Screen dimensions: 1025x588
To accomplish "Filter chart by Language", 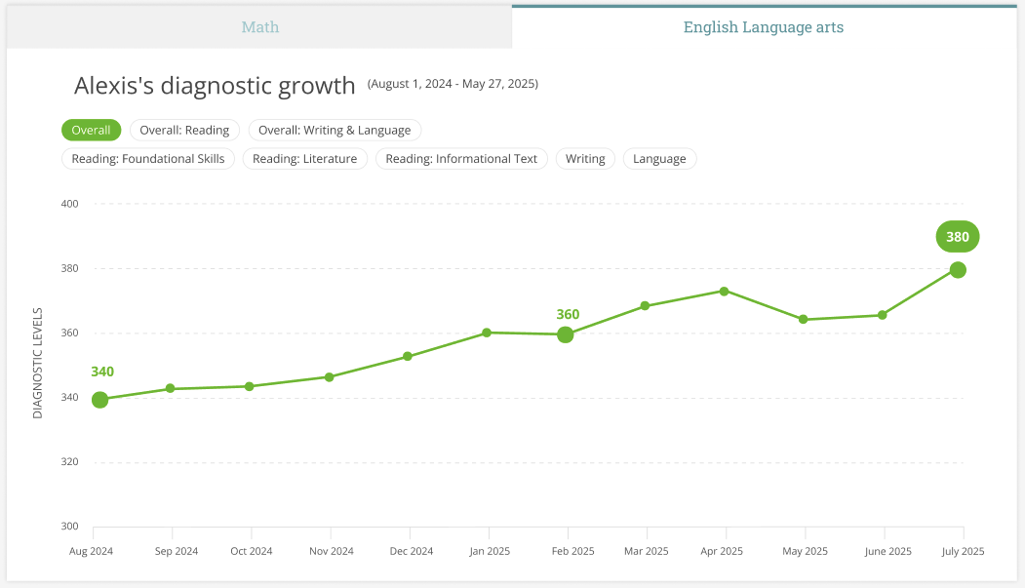I will 659,159.
